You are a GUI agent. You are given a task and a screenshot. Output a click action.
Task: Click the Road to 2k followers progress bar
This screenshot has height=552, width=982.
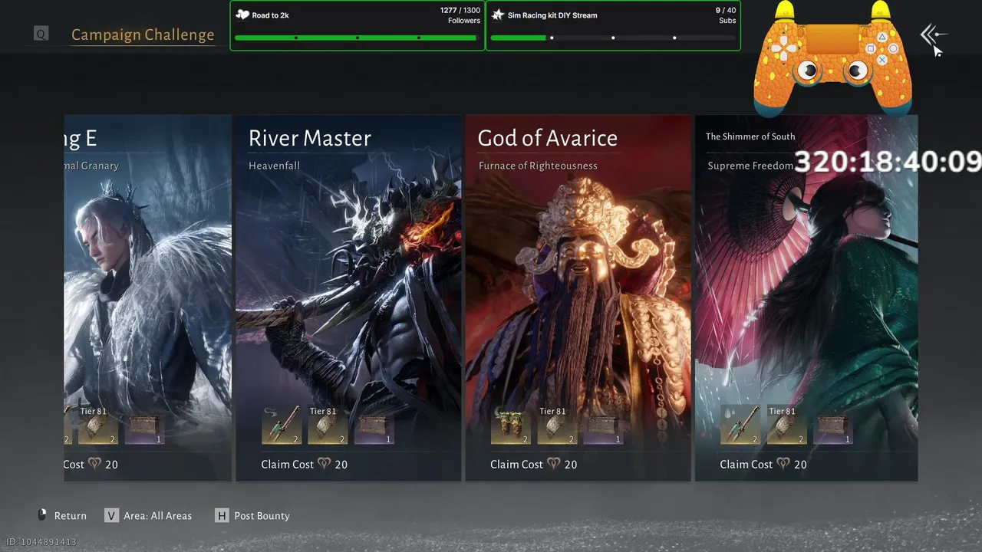[358, 38]
